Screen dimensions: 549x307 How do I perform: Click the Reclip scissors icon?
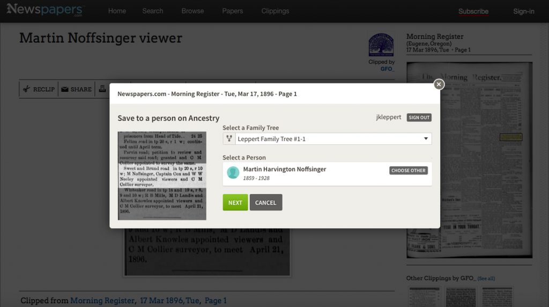[26, 89]
